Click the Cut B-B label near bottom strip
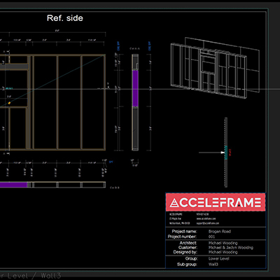 coord(115,188)
